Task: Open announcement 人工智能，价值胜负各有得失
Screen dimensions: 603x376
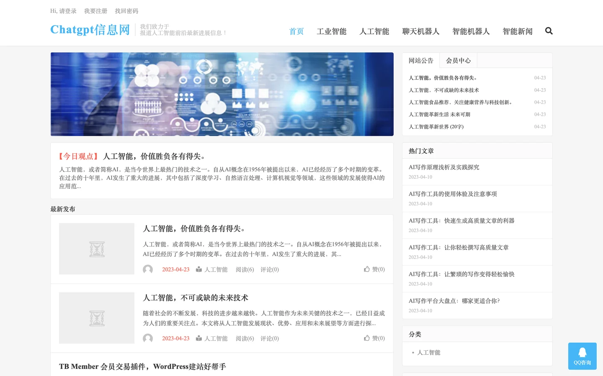Action: click(x=443, y=78)
